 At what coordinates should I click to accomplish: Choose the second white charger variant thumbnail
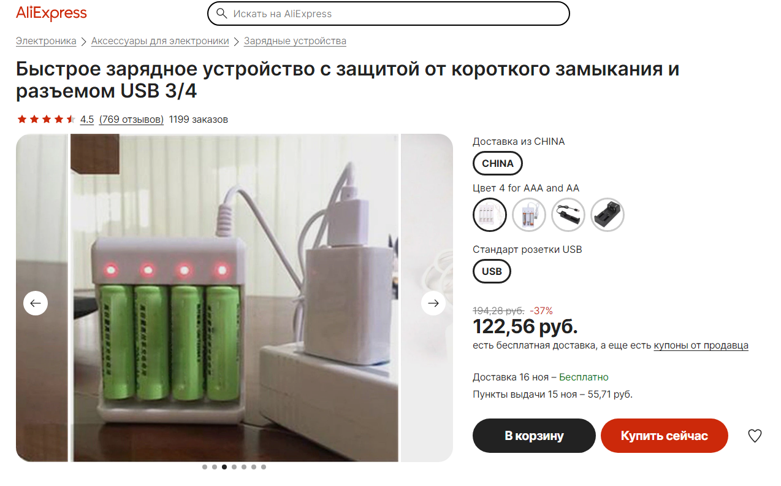(x=529, y=215)
